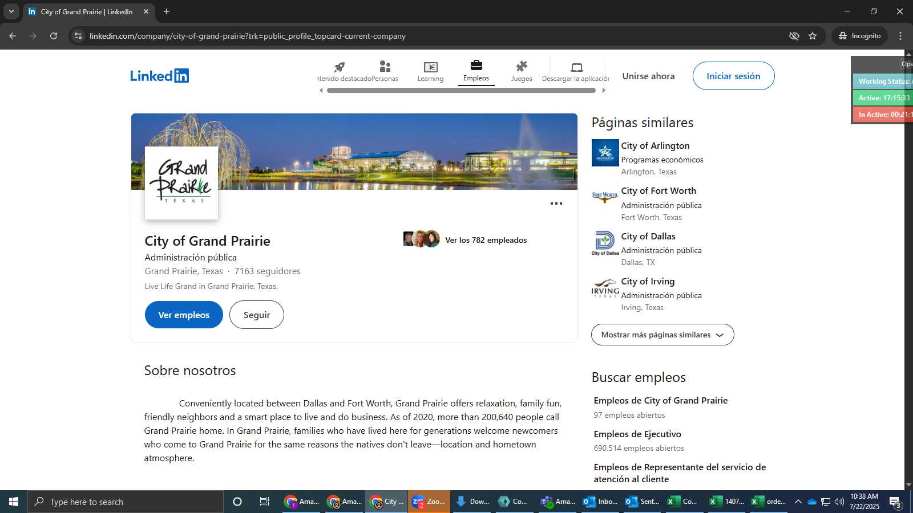Open City of Fort Worth logo

click(x=605, y=198)
